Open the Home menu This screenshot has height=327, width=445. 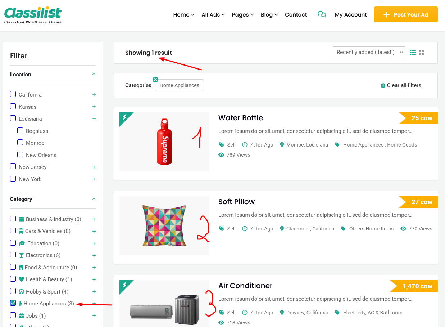(184, 15)
